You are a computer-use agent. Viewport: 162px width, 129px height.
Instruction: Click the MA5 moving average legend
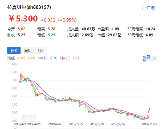(x=26, y=58)
